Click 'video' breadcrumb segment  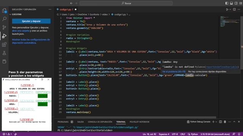point(105,14)
